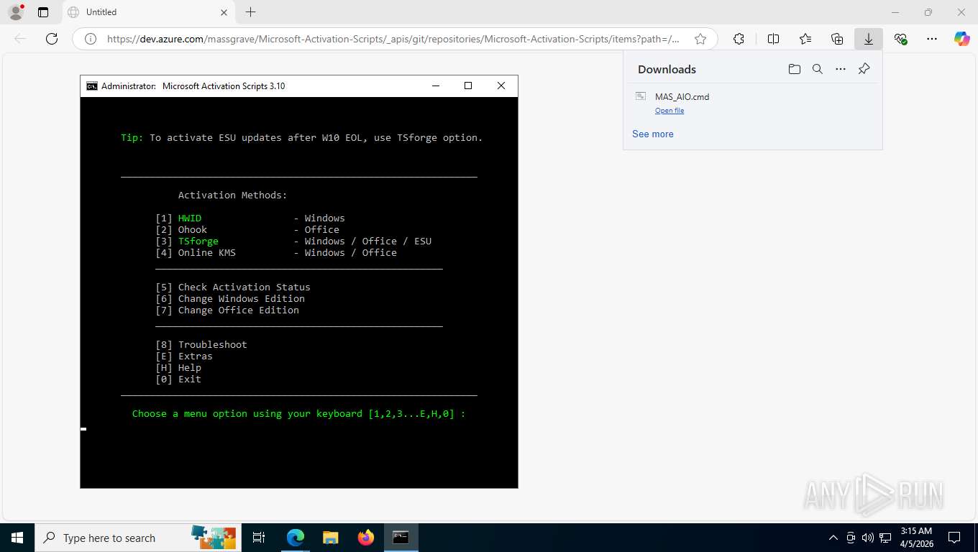Open the volume speaker tray icon
This screenshot has width=978, height=552.
point(868,538)
